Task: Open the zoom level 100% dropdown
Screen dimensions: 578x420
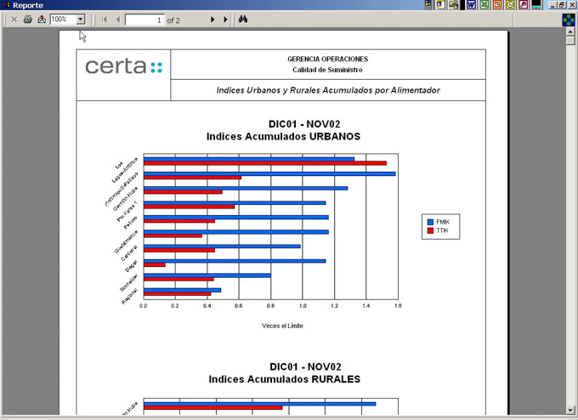Action: 81,19
